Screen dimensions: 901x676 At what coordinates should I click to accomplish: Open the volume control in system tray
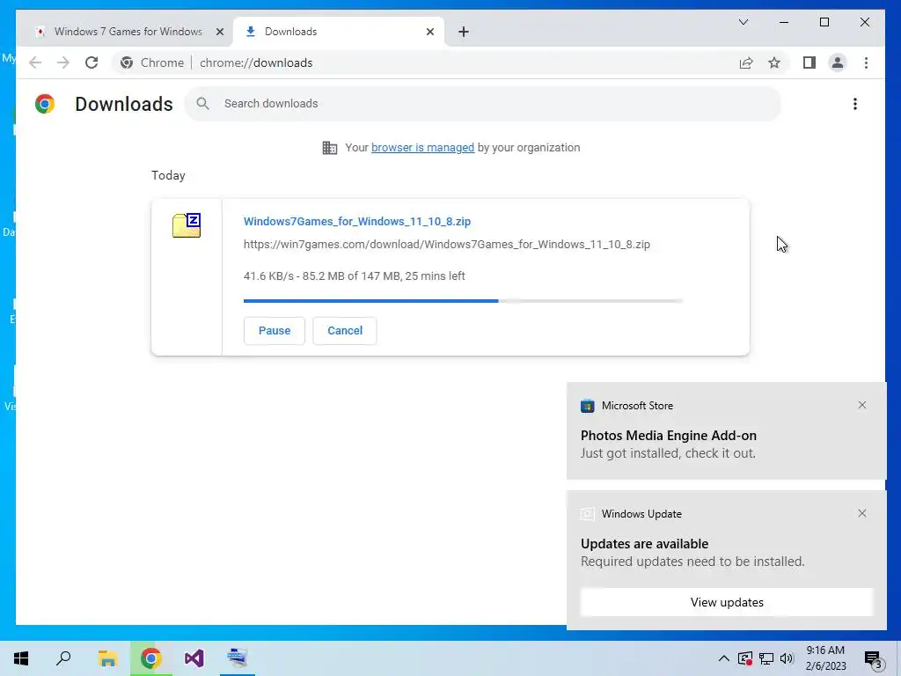click(x=787, y=658)
